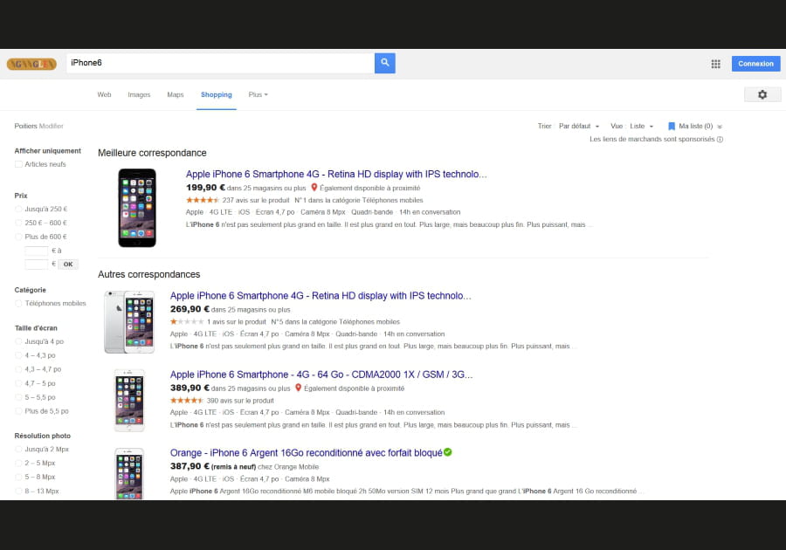Select price filter 250 € – 600 €
786x550 pixels.
click(18, 223)
